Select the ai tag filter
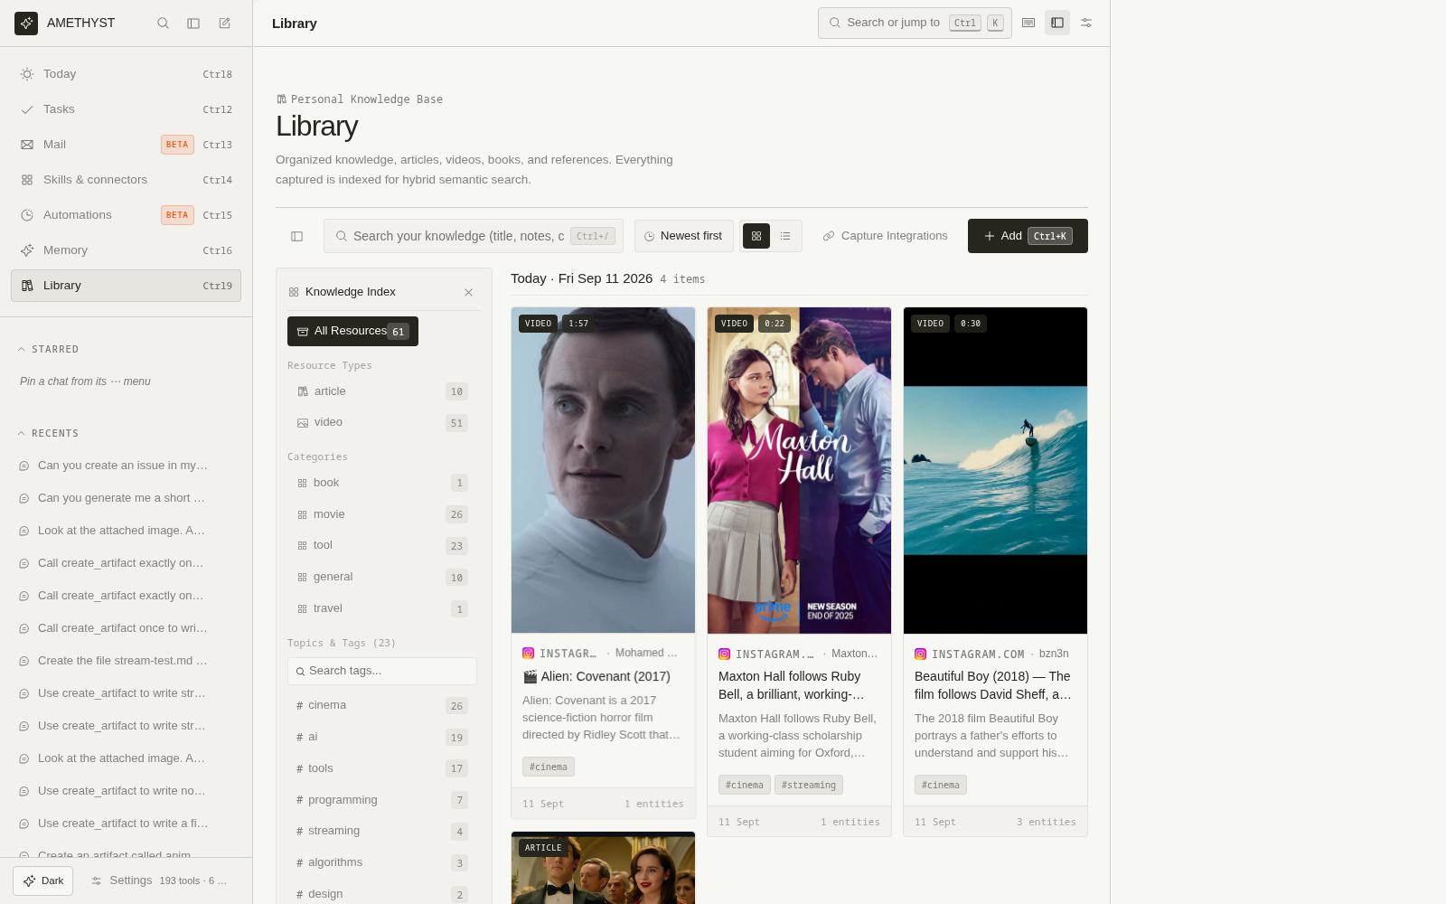 tap(383, 737)
